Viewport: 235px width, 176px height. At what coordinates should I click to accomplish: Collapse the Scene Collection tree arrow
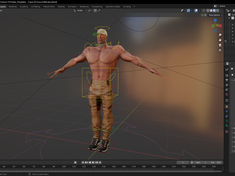[229, 18]
